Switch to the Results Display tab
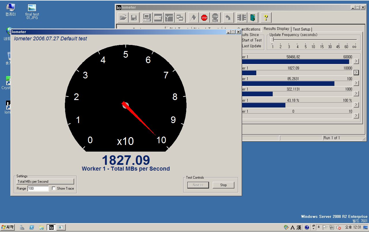369x232 pixels. point(276,29)
